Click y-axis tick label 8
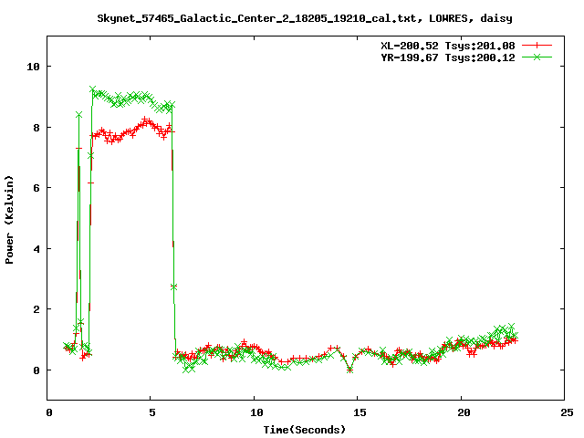584x438 pixels. 36,128
